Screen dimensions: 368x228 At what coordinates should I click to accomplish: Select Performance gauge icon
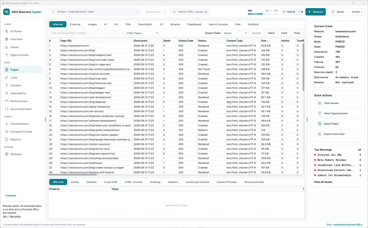(x=7, y=101)
